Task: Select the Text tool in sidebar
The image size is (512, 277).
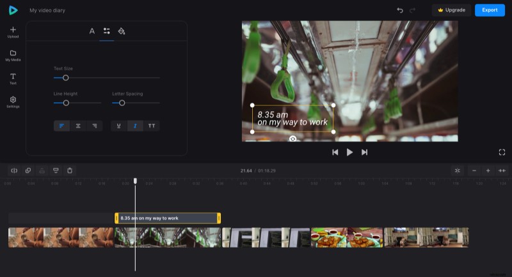Action: pos(13,79)
